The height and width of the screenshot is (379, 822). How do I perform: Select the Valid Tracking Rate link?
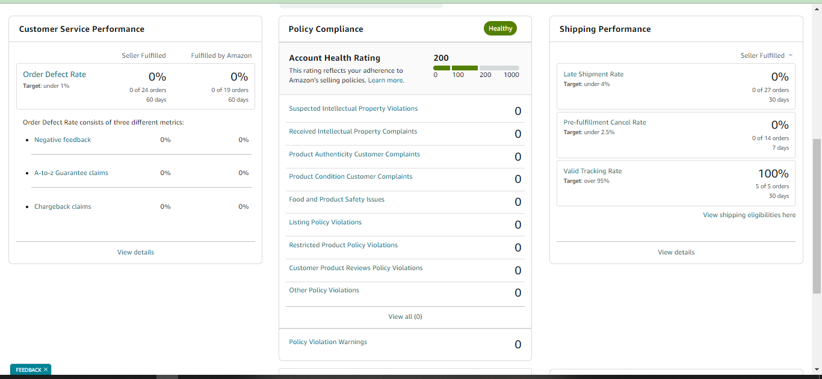[x=593, y=171]
